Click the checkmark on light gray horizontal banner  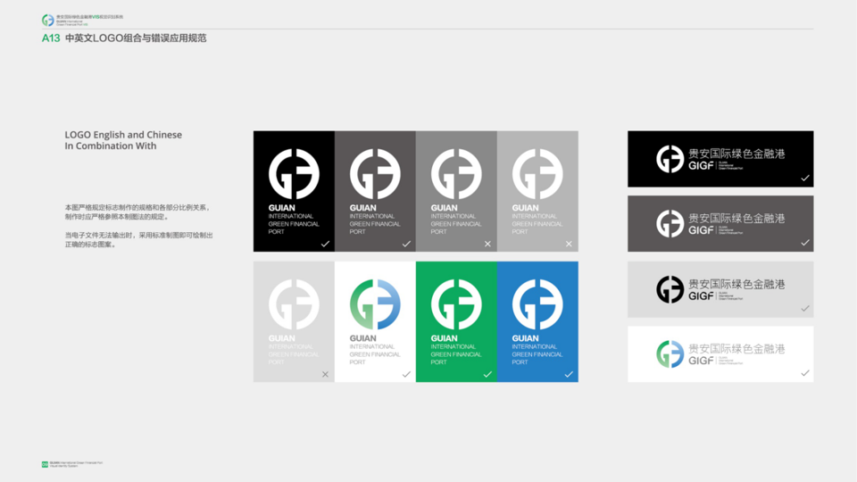[805, 309]
